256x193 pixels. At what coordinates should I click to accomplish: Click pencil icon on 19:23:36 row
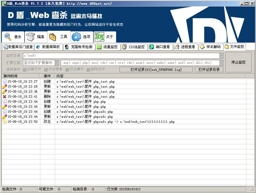coord(5,91)
